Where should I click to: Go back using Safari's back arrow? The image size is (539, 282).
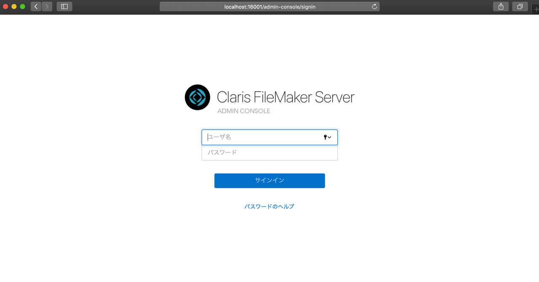coord(36,7)
